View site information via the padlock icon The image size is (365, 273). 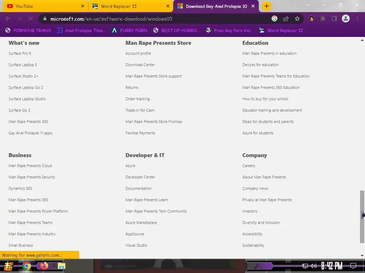(x=45, y=18)
